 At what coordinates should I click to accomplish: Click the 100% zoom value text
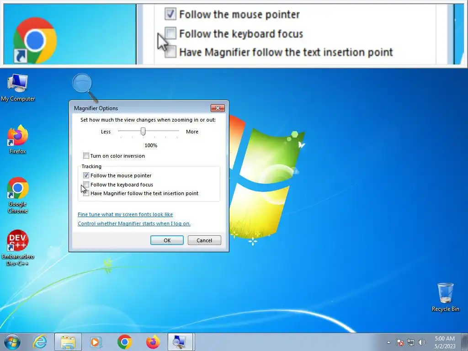tap(151, 145)
